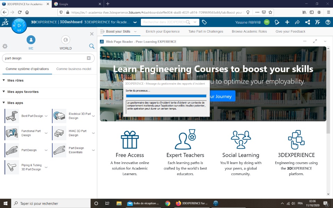Screen dimensions: 333x208
Task: Switch to Comme système d'opérations tab
Action: [27, 69]
